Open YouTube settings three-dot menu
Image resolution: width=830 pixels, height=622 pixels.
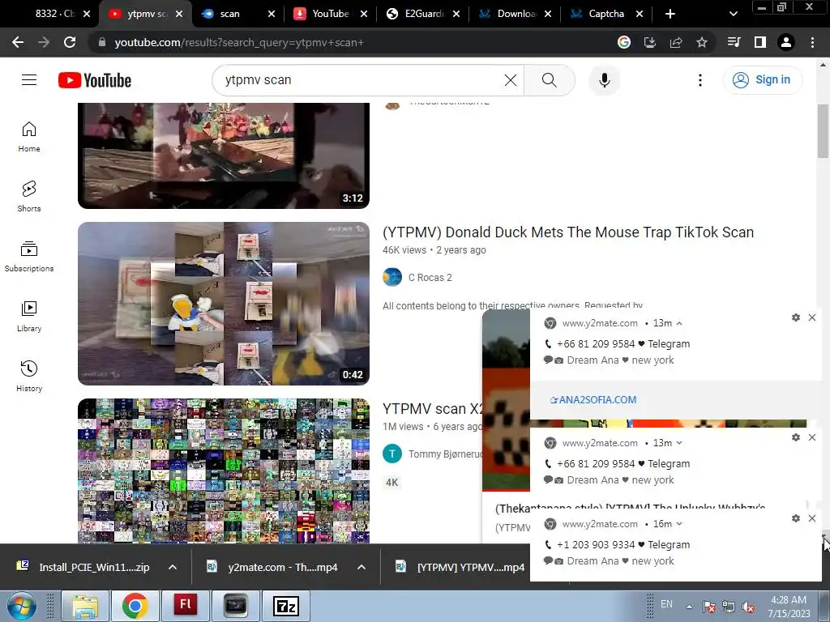[x=700, y=80]
